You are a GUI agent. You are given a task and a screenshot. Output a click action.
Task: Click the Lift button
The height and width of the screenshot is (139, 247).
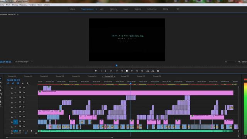coord(148,71)
